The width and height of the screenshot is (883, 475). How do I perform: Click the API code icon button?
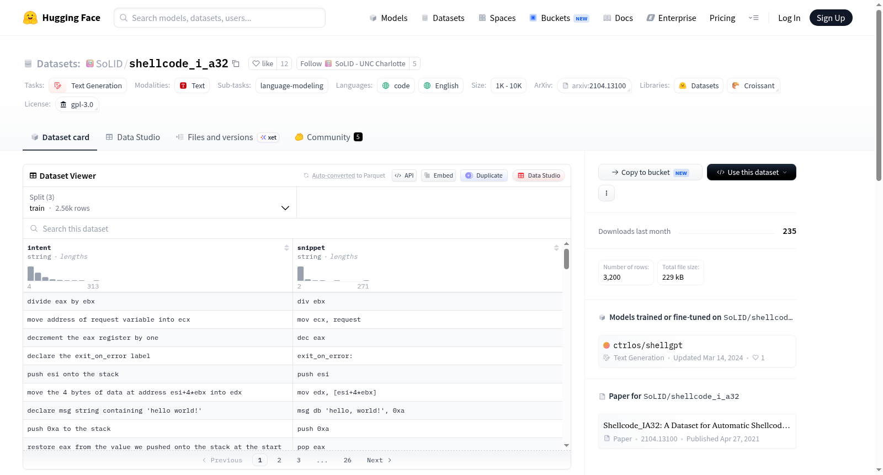404,175
